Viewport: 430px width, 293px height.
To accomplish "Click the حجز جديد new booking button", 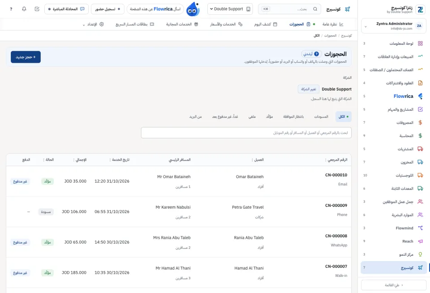I will click(x=26, y=57).
